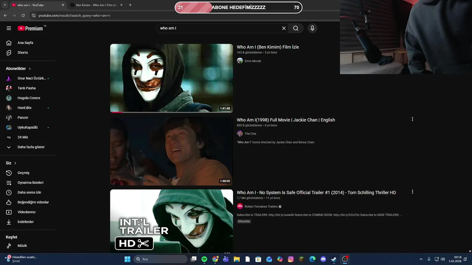Open Who Am I(1998) Full Movie title

point(286,120)
